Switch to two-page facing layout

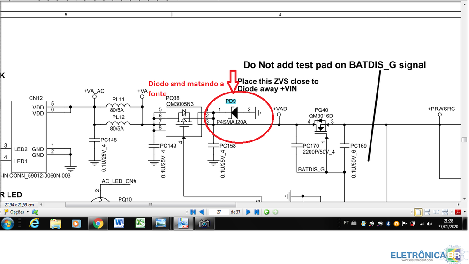pyautogui.click(x=436, y=212)
